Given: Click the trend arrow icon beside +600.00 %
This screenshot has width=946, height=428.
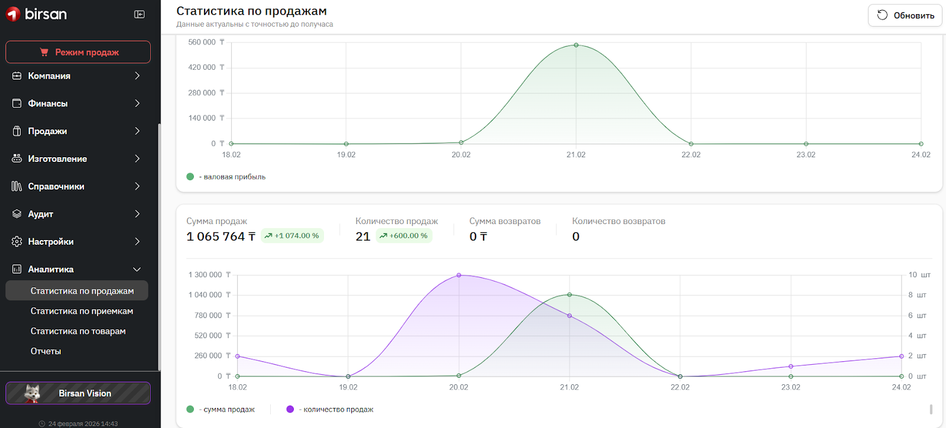Looking at the screenshot, I should coord(383,236).
